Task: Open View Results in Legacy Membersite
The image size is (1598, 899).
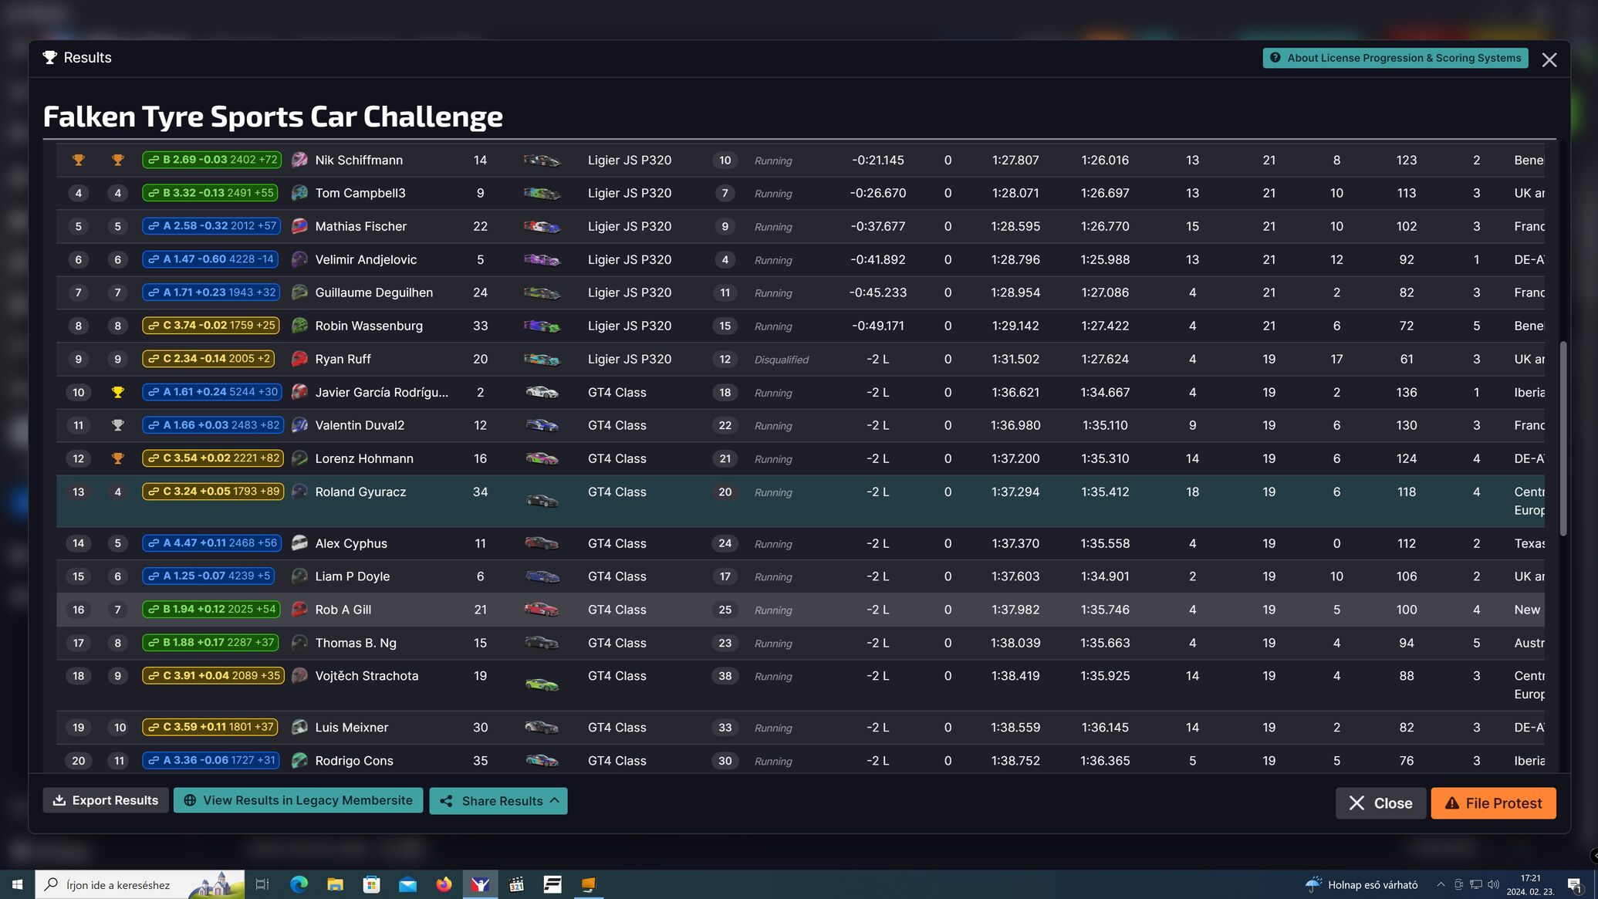Action: coord(298,801)
